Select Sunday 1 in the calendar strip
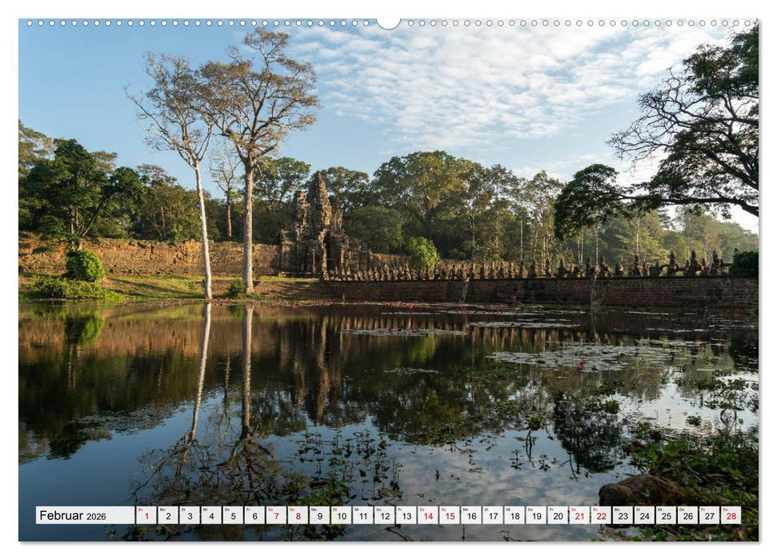The image size is (777, 560). click(146, 516)
